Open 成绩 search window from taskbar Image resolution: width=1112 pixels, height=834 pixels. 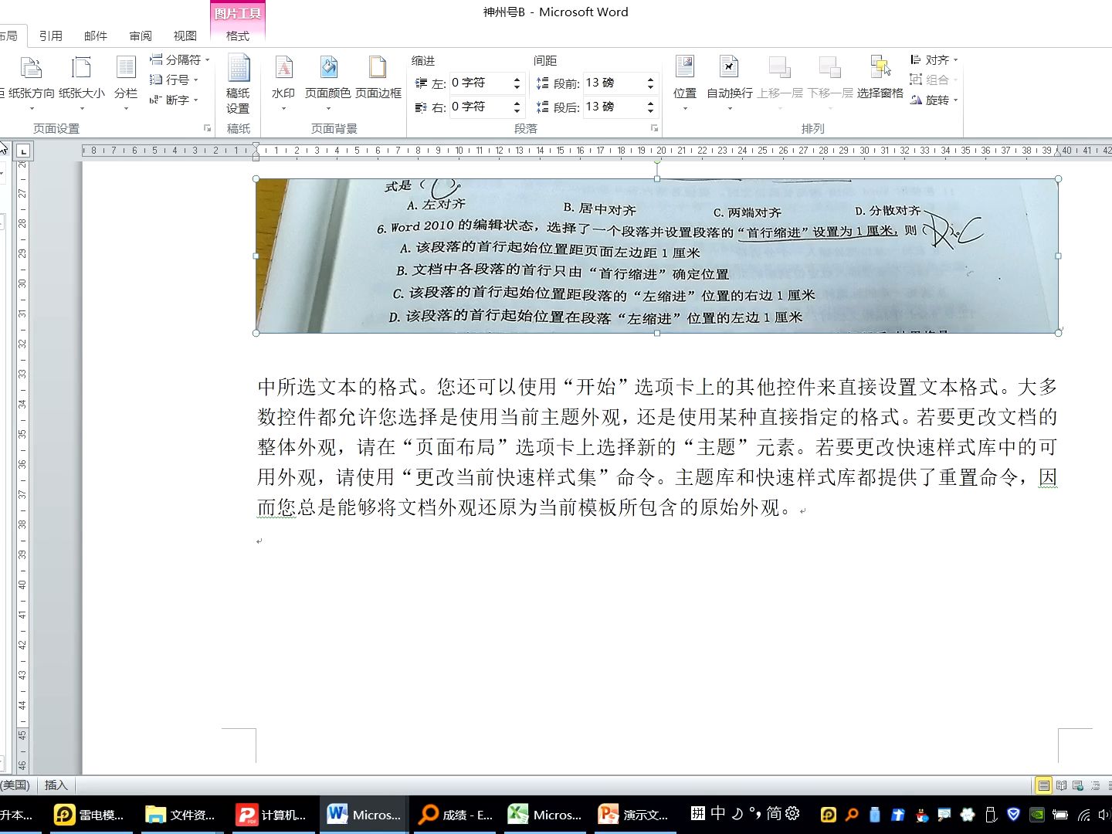[456, 815]
